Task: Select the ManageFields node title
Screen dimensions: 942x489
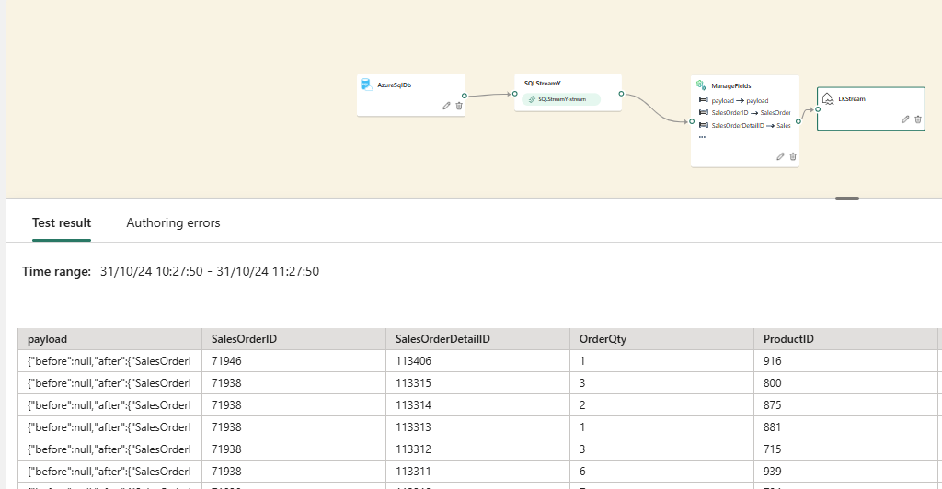Action: [731, 85]
